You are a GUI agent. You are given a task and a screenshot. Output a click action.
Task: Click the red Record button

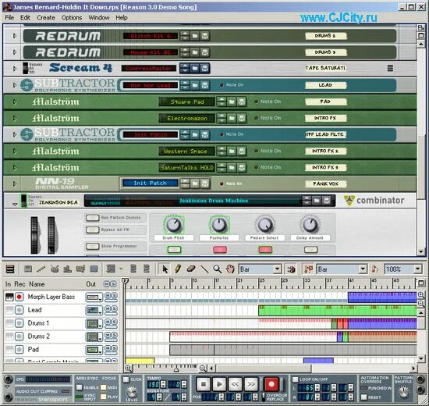[x=271, y=384]
